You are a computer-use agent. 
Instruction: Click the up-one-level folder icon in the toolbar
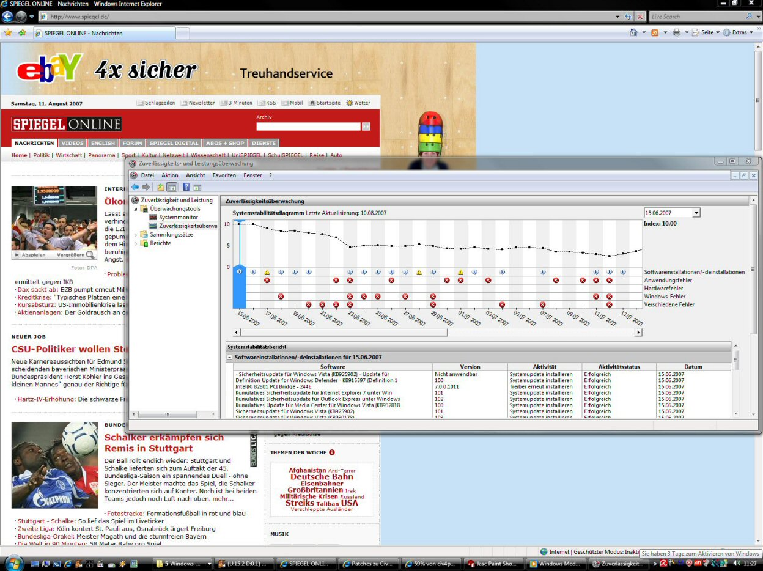161,187
